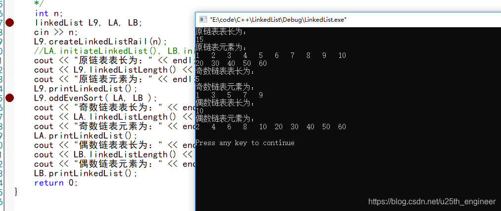Place cursor on 'cin >> n;' line

tap(55, 32)
